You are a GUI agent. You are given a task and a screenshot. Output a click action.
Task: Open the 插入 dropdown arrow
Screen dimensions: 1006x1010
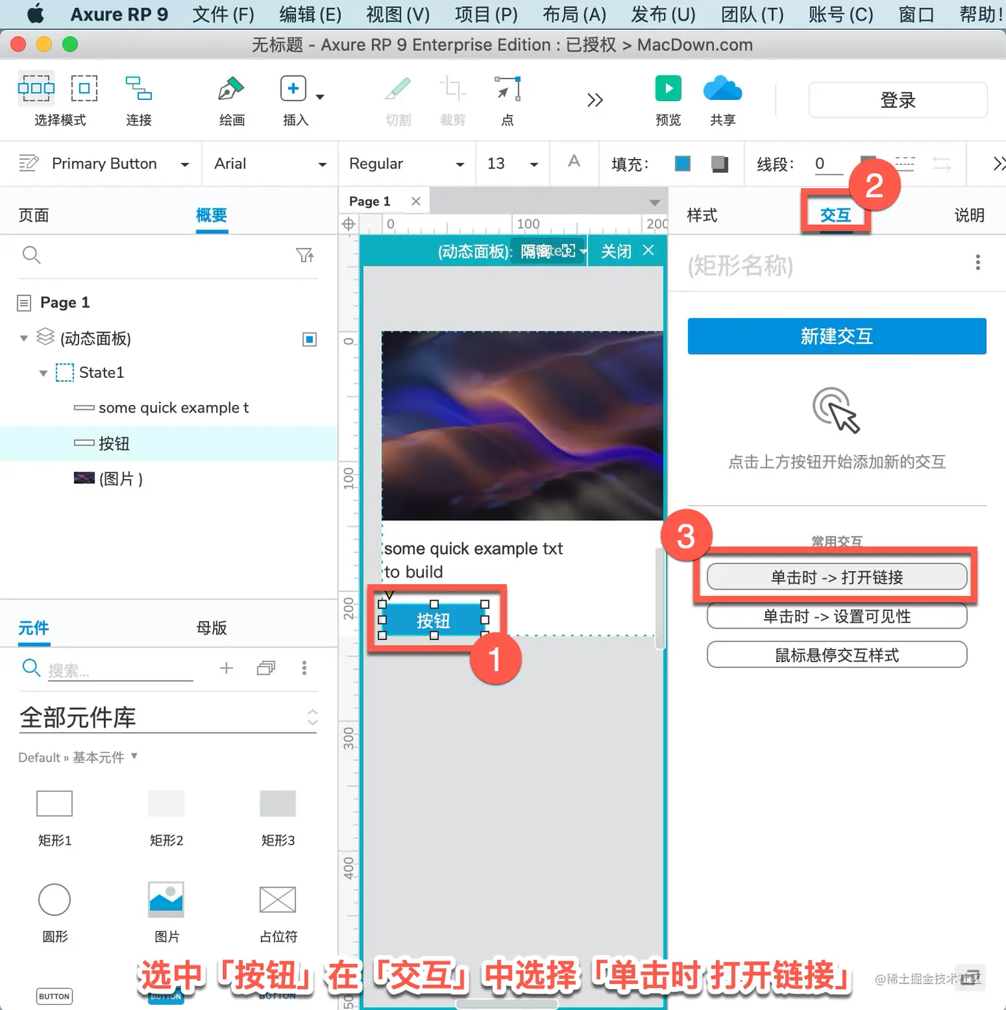[x=320, y=97]
